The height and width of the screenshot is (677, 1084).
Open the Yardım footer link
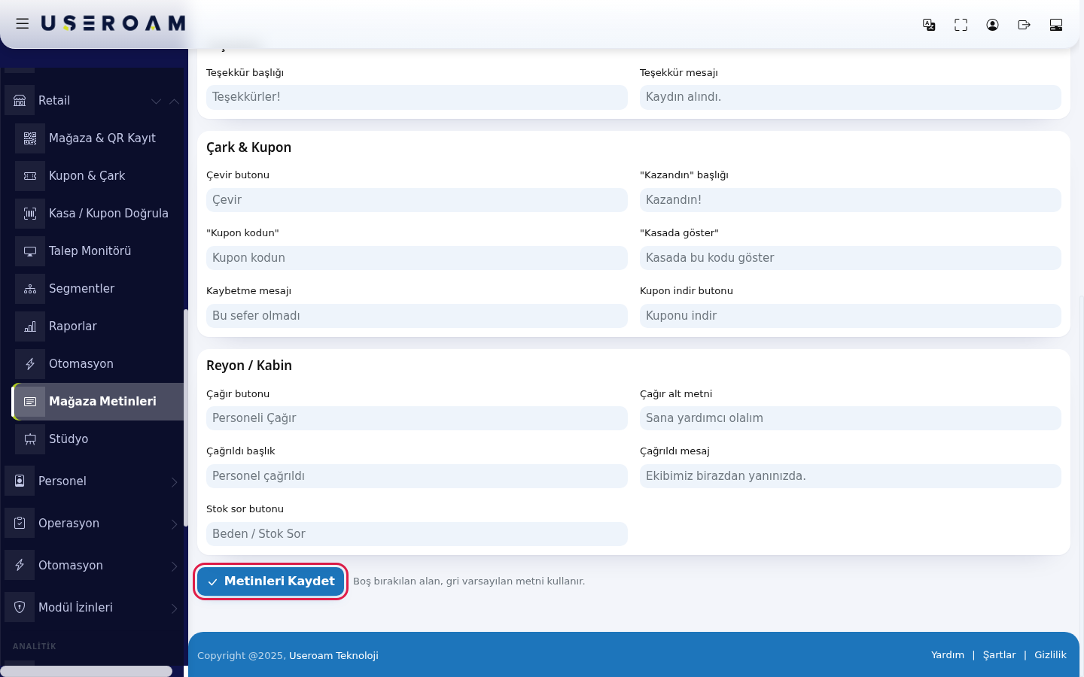click(x=947, y=655)
